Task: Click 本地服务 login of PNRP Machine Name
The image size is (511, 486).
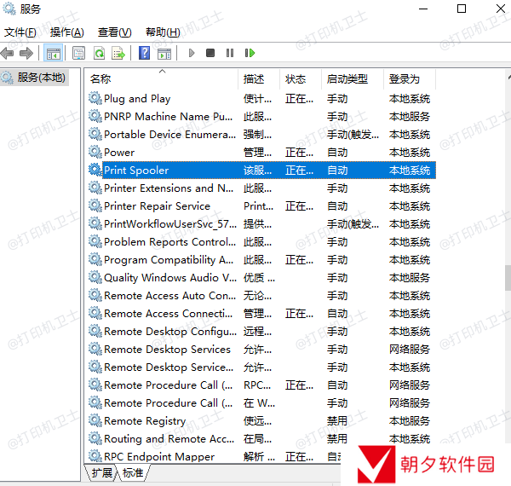Action: tap(410, 117)
